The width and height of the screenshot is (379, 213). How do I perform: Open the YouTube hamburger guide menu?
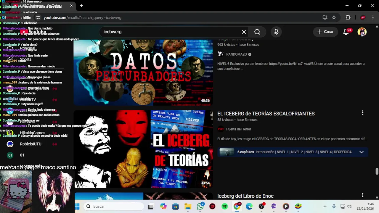tap(10, 32)
